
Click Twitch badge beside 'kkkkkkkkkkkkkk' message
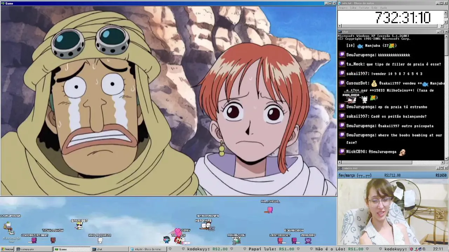[342, 55]
